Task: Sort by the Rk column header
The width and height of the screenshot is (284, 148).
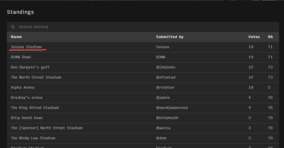Action: tap(270, 37)
